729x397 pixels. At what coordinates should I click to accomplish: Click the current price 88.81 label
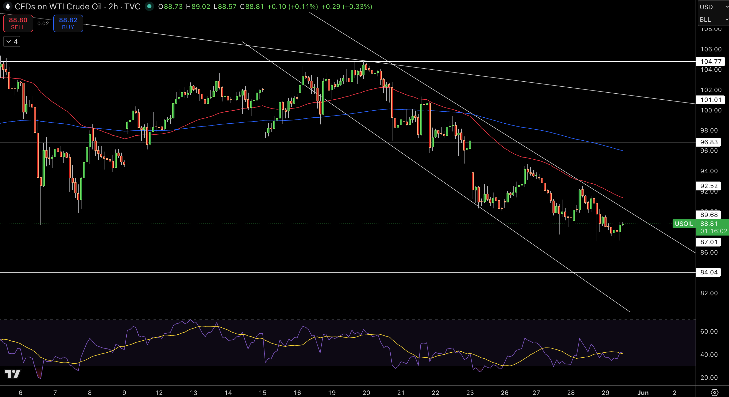pyautogui.click(x=709, y=224)
